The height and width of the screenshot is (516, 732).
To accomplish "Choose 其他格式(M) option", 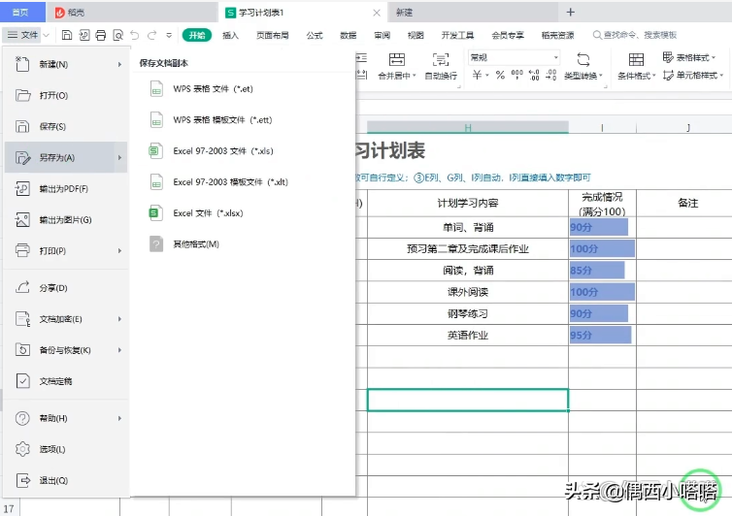I will click(x=196, y=244).
